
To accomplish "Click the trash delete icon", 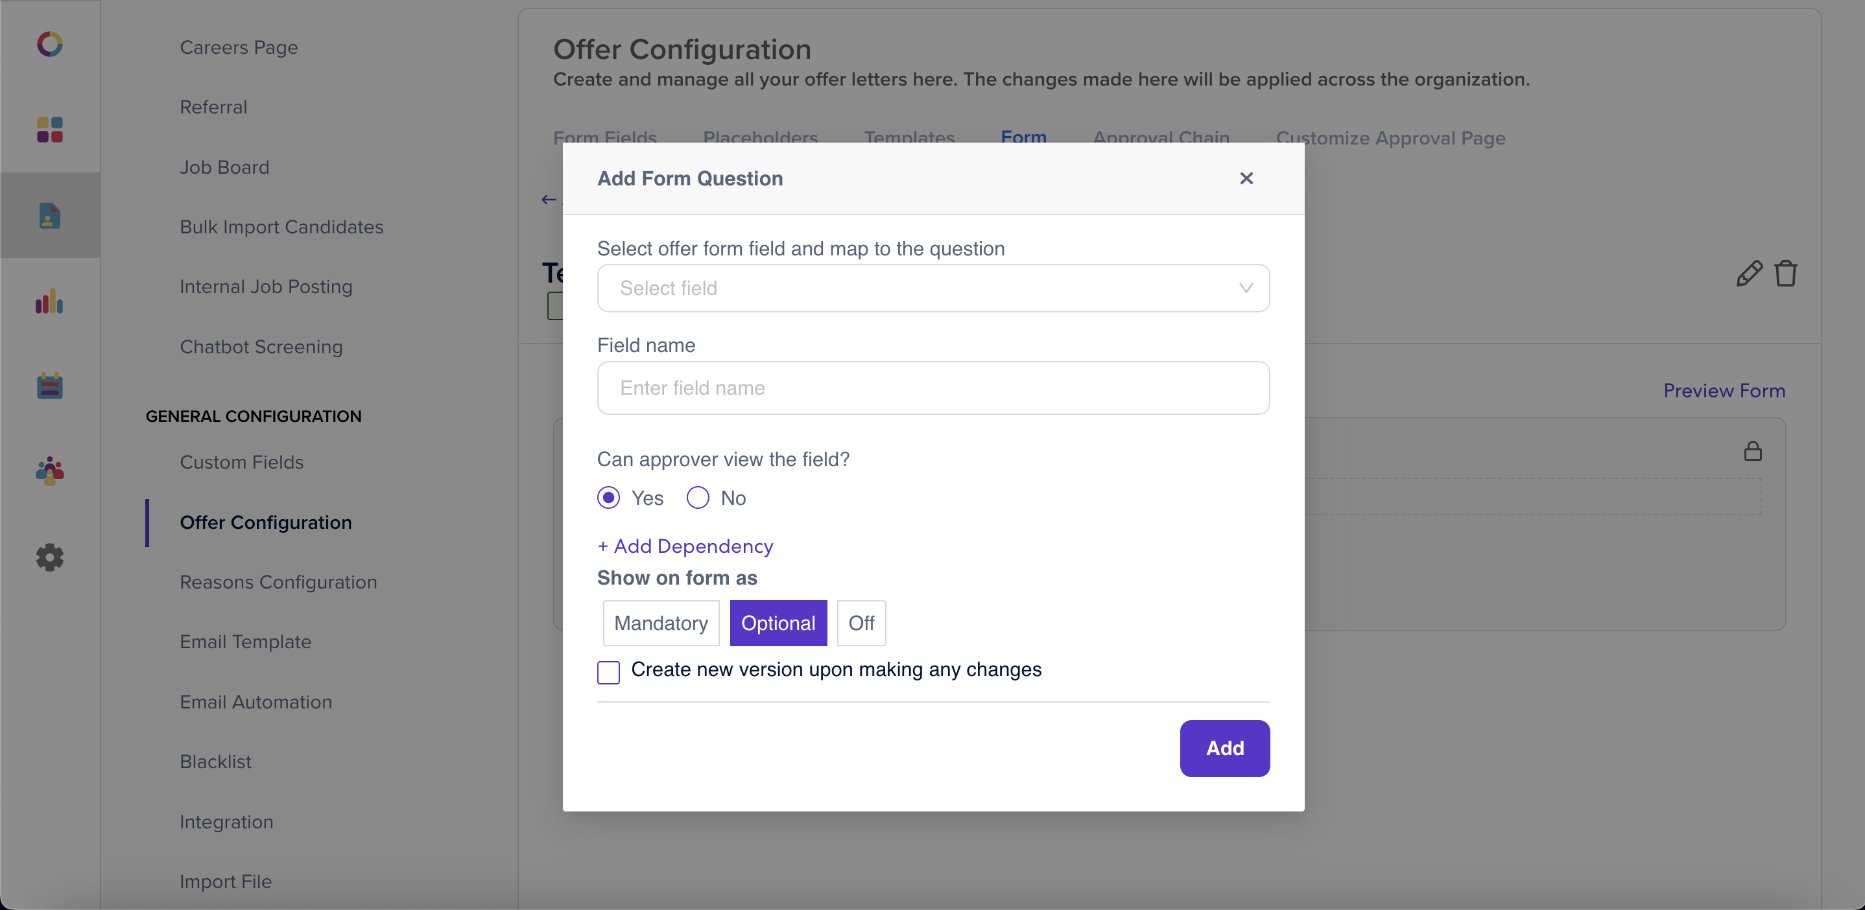I will [x=1785, y=274].
